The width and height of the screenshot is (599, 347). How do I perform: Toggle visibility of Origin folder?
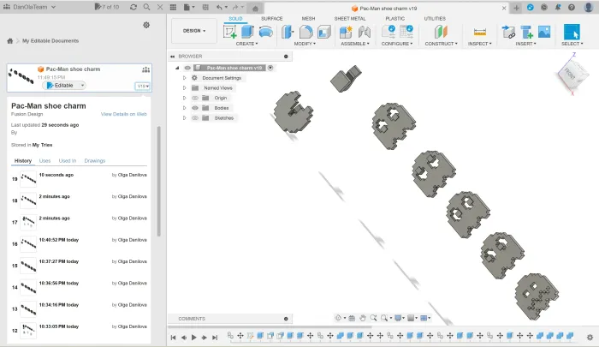point(194,99)
